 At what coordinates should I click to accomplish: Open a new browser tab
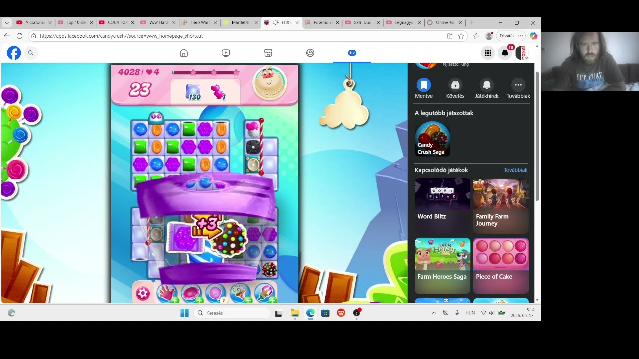point(472,22)
